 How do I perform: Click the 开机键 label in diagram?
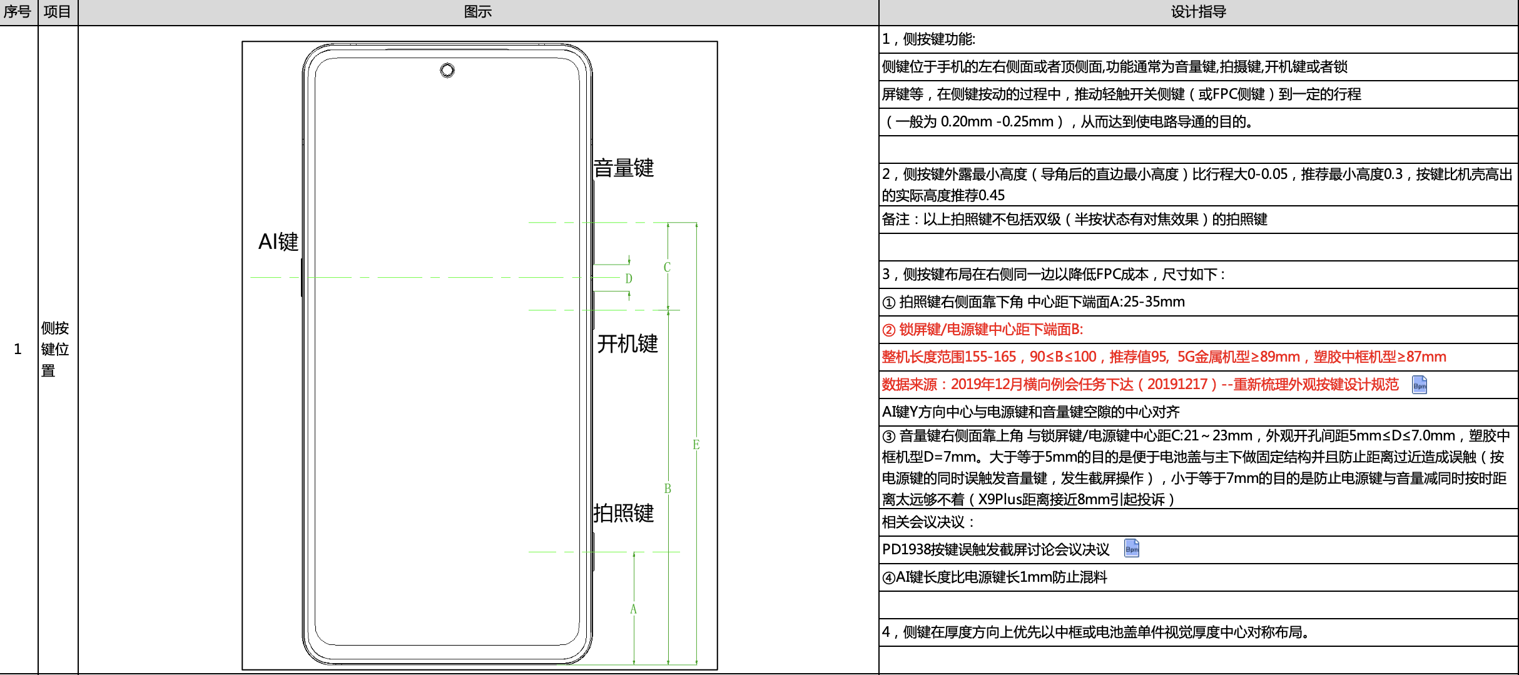[627, 343]
